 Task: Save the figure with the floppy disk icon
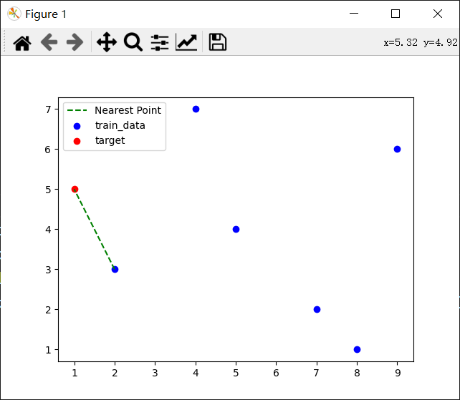[x=217, y=42]
